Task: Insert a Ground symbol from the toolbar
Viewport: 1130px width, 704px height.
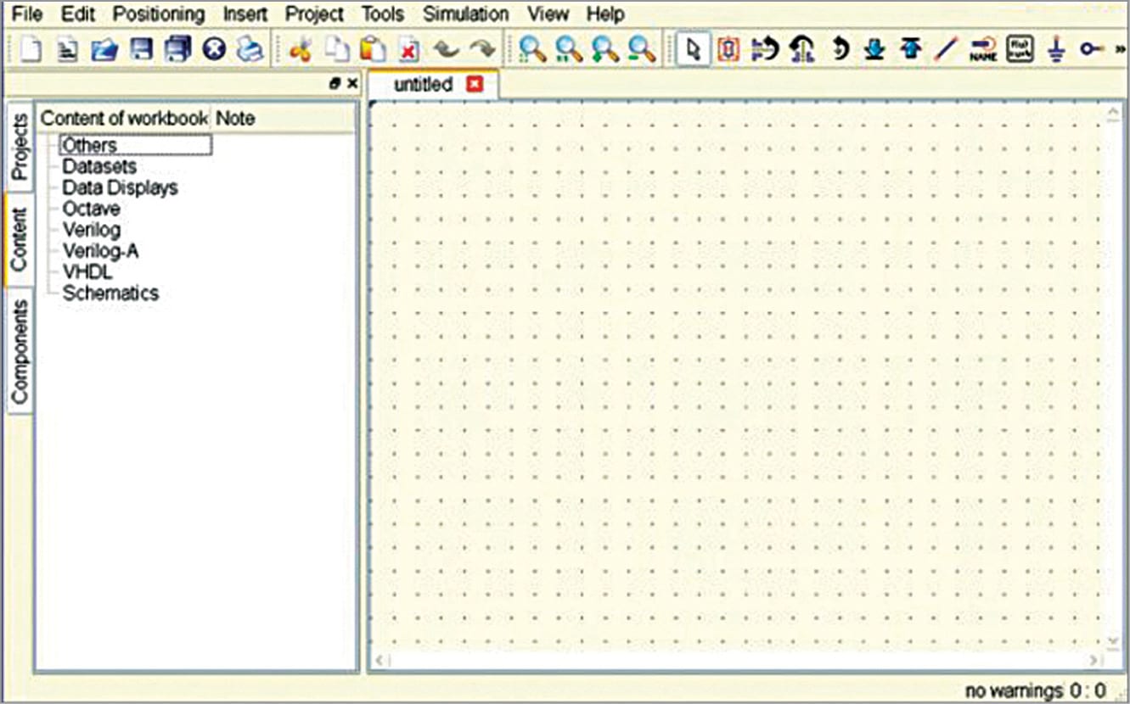Action: pyautogui.click(x=1056, y=50)
